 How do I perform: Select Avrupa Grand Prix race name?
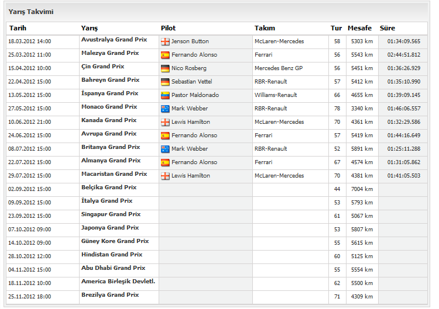pos(109,134)
